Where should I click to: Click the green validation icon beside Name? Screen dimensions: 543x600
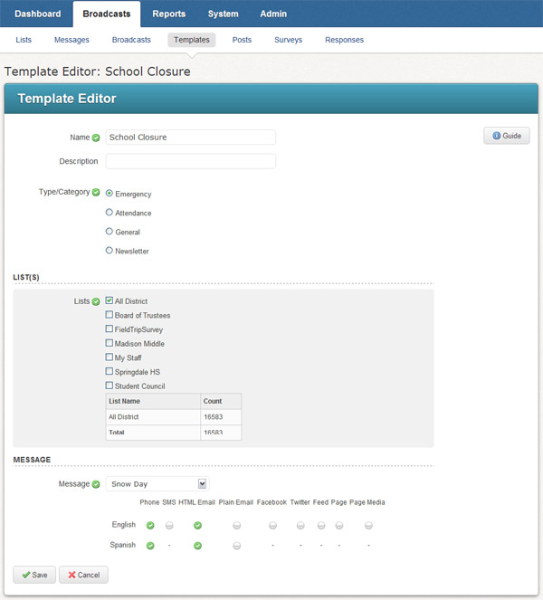(96, 138)
